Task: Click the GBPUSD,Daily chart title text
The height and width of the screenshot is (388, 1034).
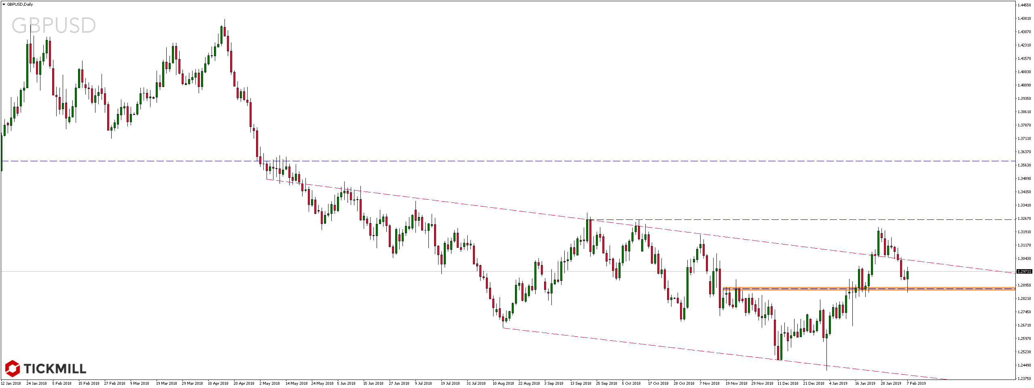Action: point(20,4)
